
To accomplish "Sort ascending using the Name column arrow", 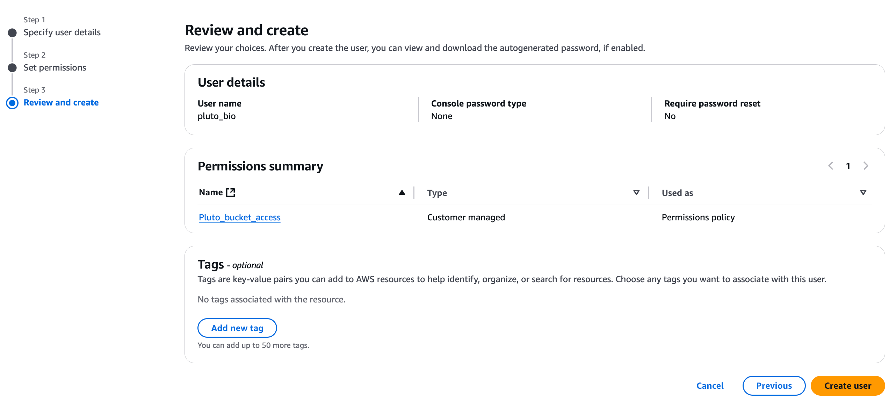I will point(402,192).
